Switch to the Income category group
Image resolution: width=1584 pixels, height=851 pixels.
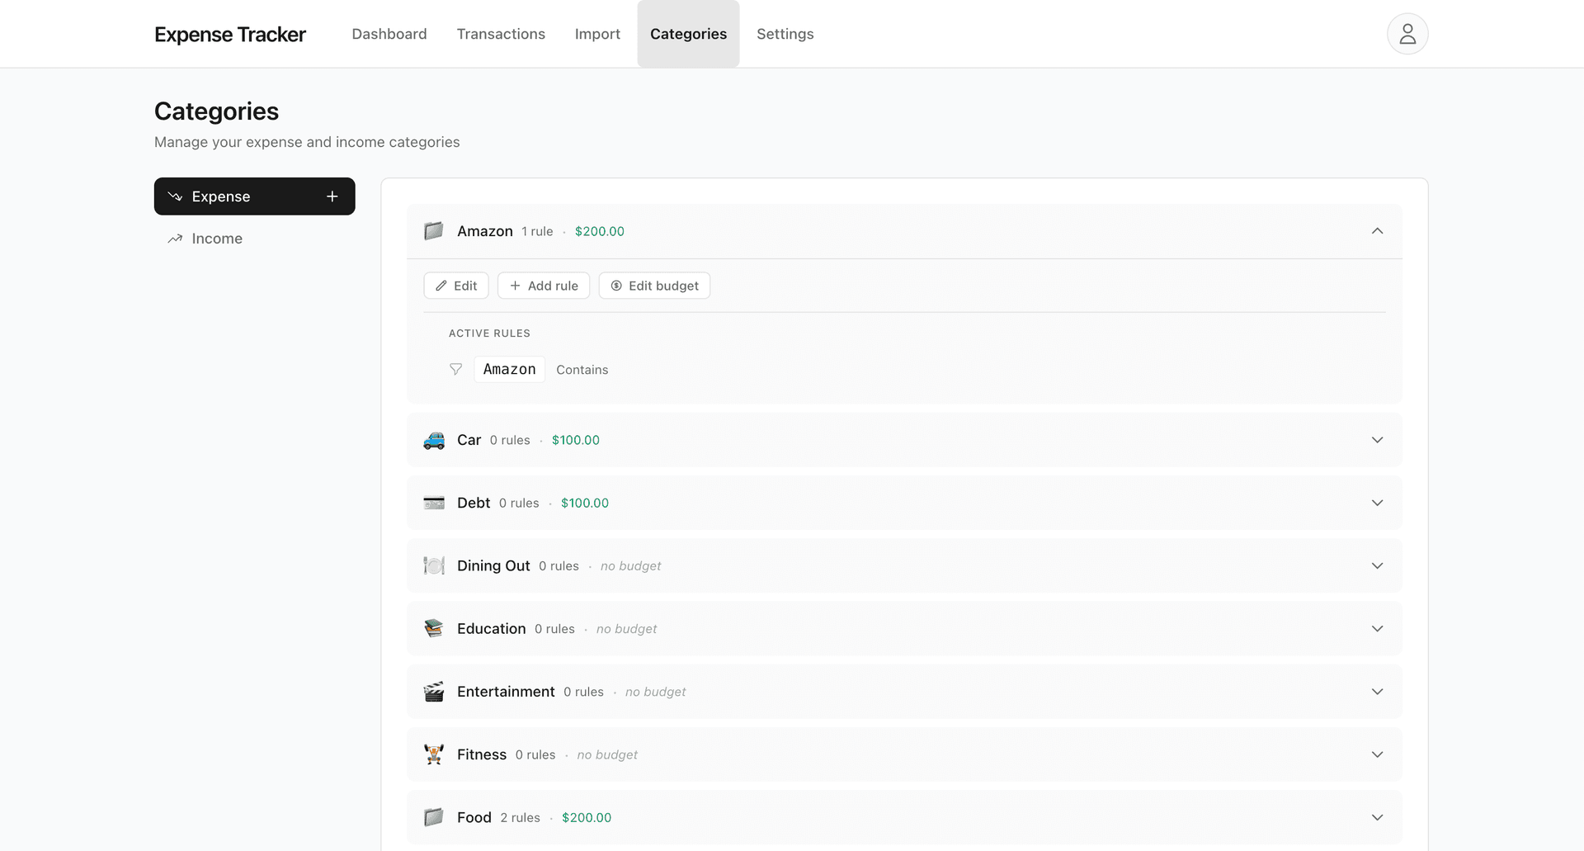tap(216, 239)
